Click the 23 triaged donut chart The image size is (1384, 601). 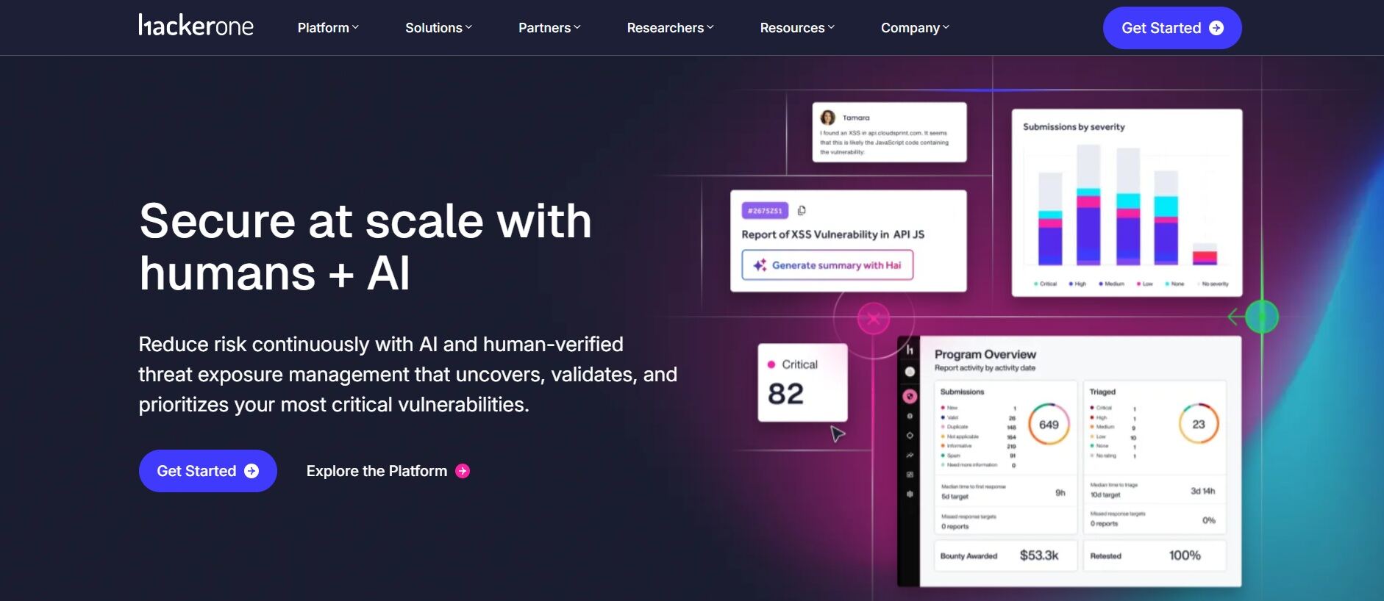coord(1199,424)
